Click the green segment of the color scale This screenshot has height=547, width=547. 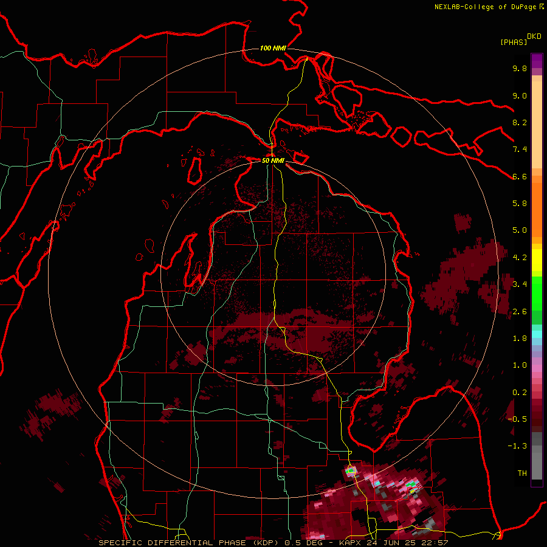tap(537, 294)
